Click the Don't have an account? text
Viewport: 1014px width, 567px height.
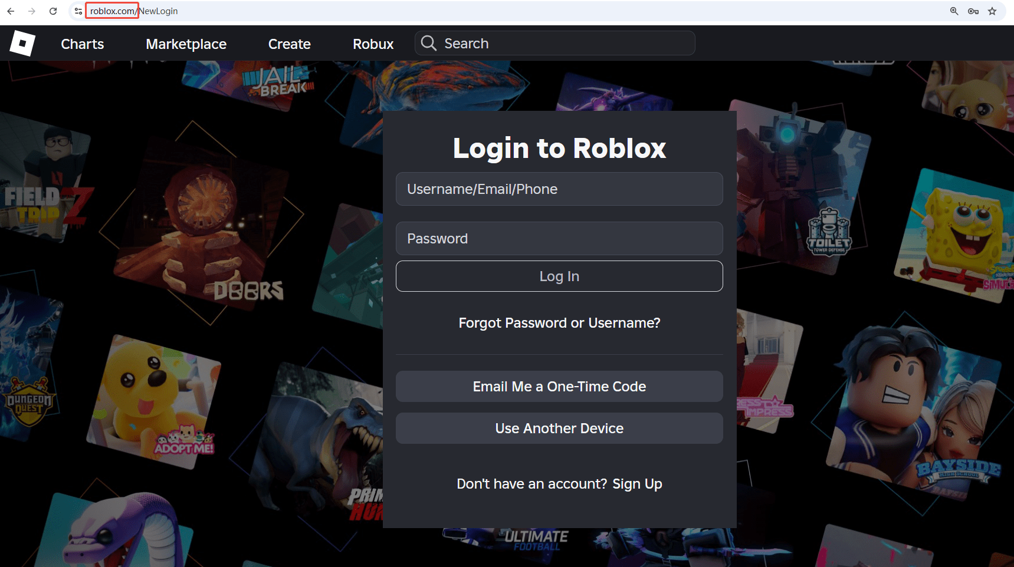tap(531, 484)
